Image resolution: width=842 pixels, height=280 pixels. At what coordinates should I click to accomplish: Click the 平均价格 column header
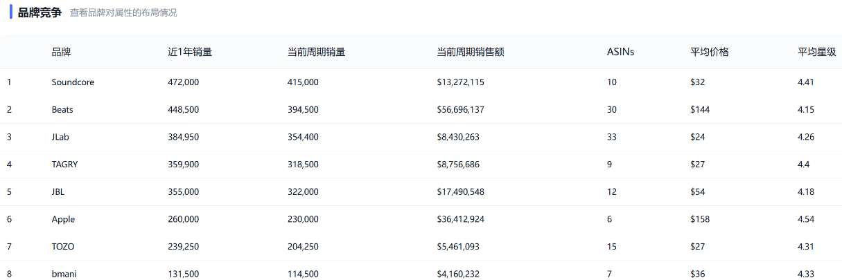(710, 52)
